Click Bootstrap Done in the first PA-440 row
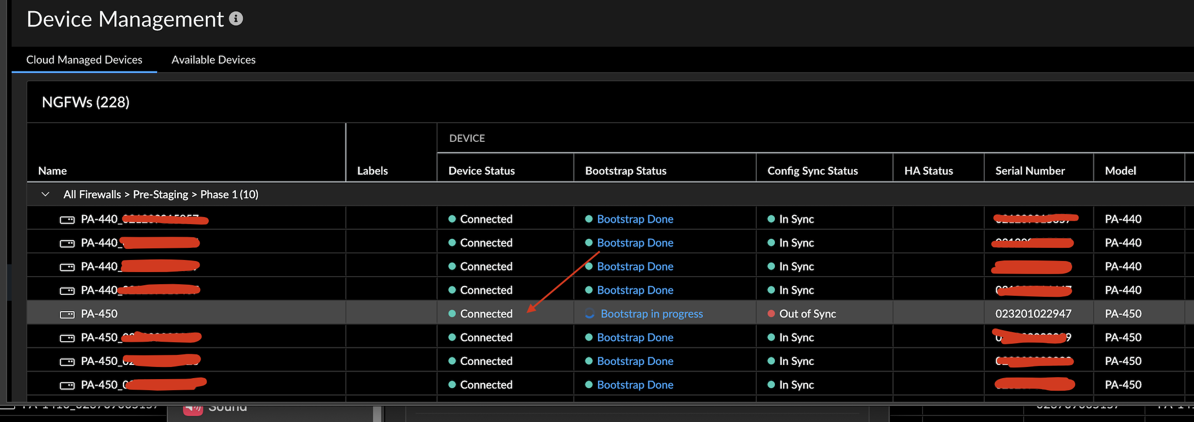 tap(635, 219)
